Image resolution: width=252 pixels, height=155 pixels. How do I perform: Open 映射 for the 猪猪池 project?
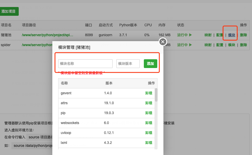tap(208, 35)
